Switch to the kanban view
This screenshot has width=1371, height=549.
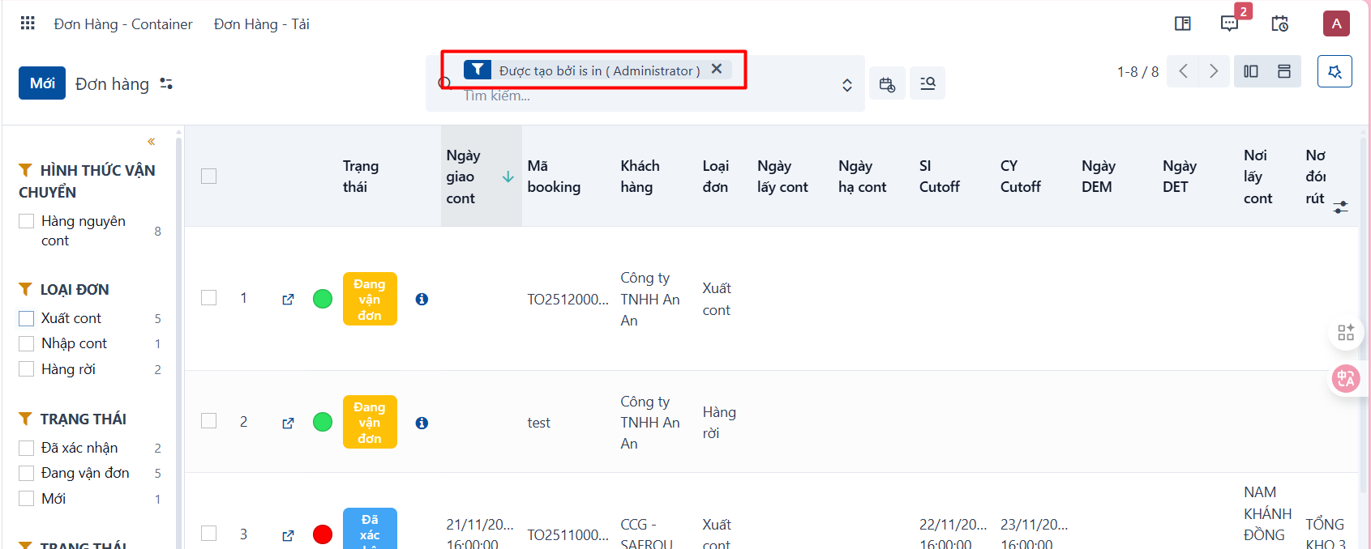[1251, 71]
